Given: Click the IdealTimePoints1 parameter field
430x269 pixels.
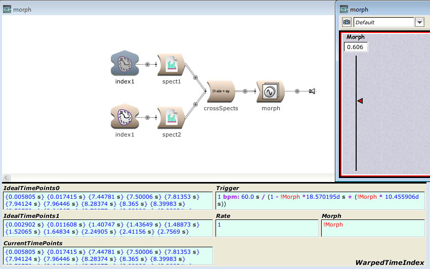Looking at the screenshot, I should [x=108, y=228].
